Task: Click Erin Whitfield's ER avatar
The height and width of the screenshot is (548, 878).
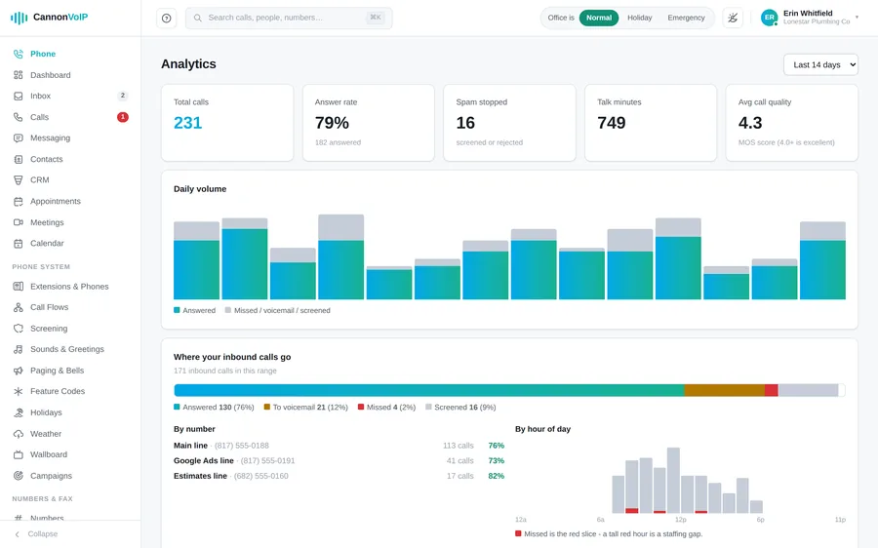Action: (770, 18)
